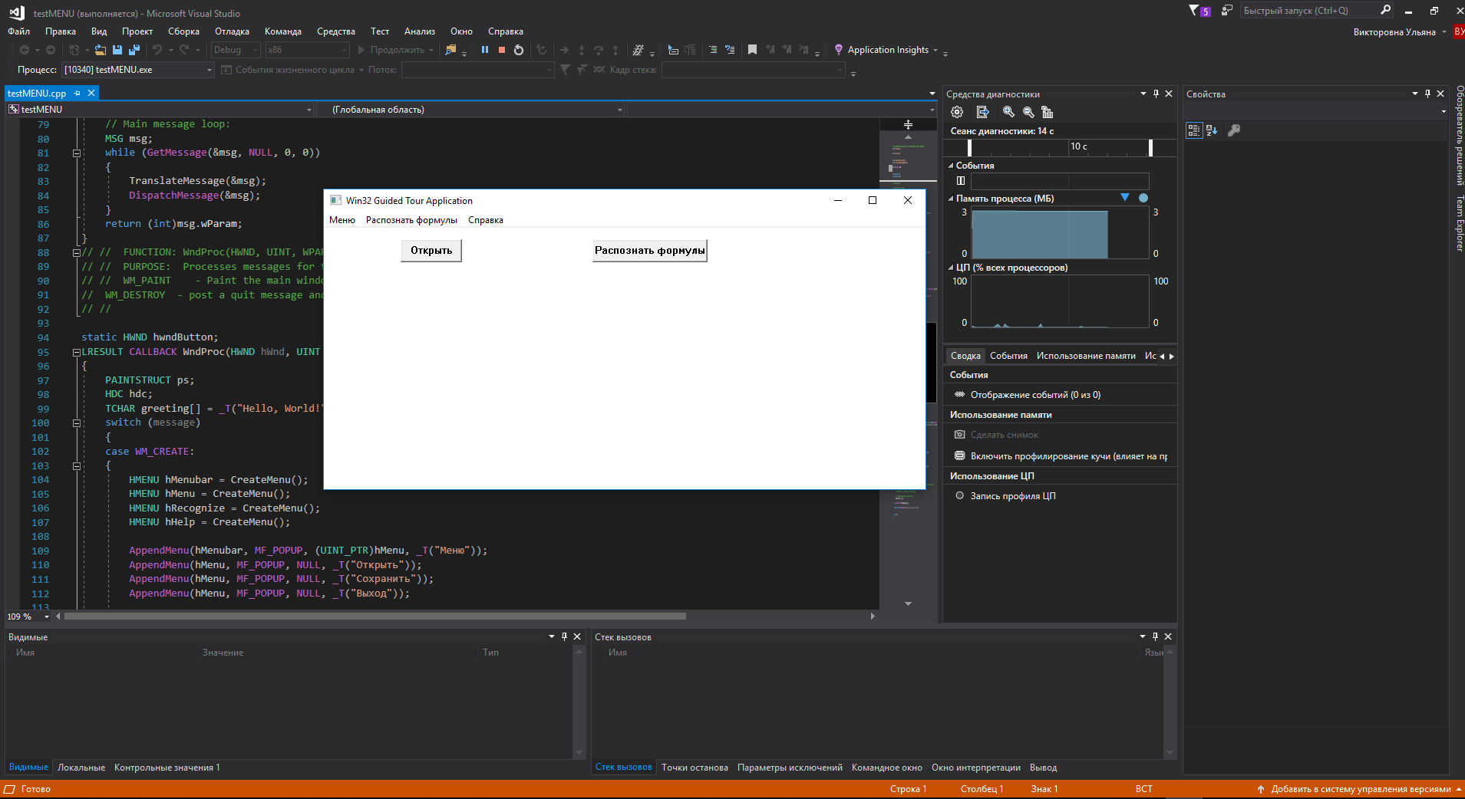Zoom in on the diagnostics timeline
This screenshot has width=1465, height=799.
(1008, 112)
